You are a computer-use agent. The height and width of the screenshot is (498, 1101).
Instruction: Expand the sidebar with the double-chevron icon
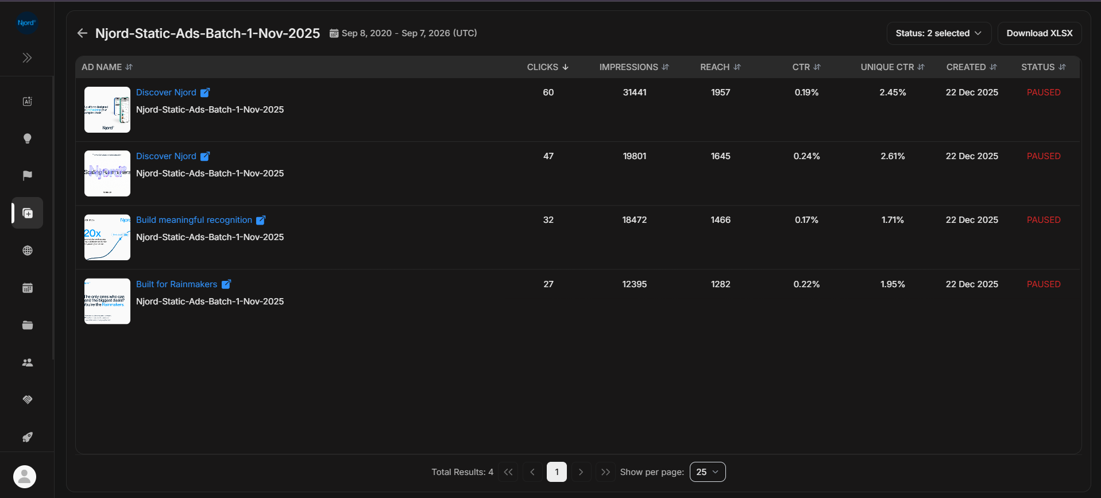[27, 57]
